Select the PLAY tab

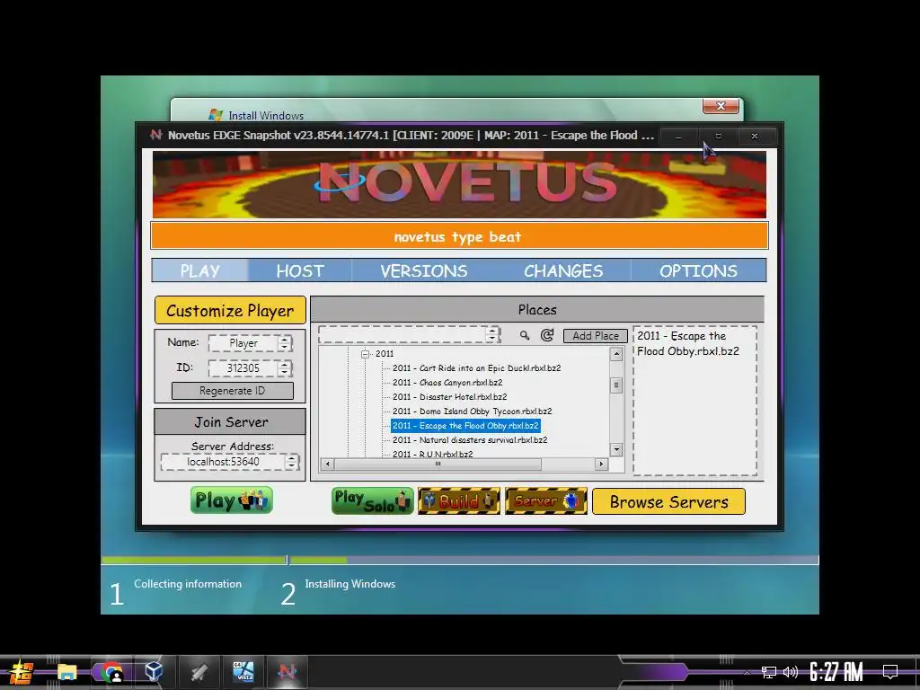tap(200, 270)
